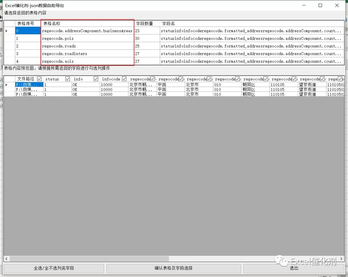
Task: Select the regeocode.roadinters table name cell
Action: point(87,54)
